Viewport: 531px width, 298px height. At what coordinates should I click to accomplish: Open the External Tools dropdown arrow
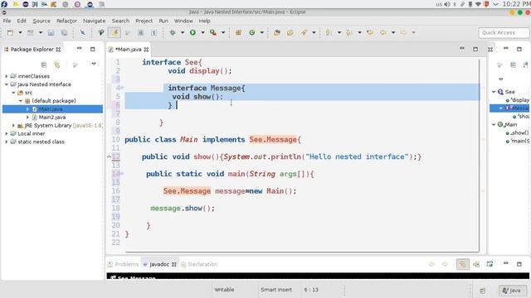pos(223,32)
